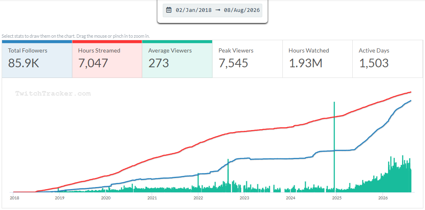Click the 85.9K followers value
This screenshot has width=425, height=210.
pos(23,63)
